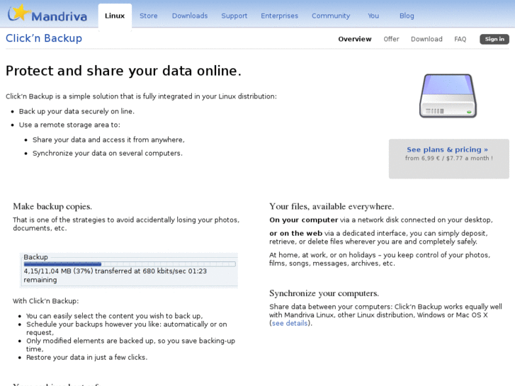Select the Enterprises menu item
Screen dimensions: 515x386
point(280,16)
